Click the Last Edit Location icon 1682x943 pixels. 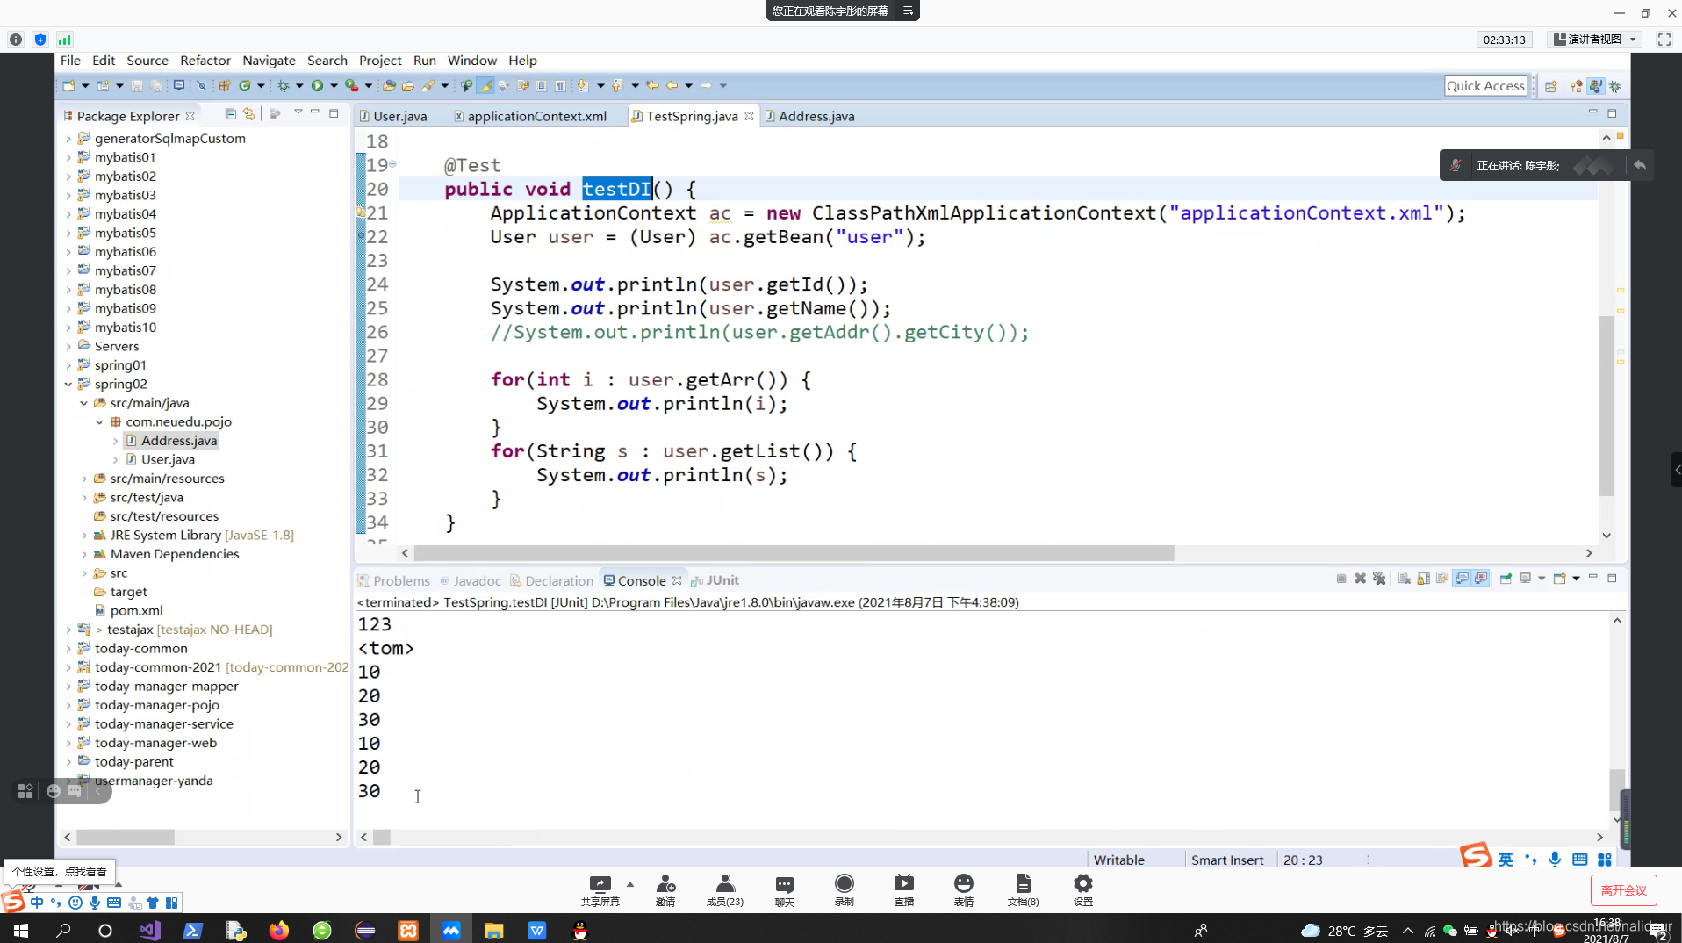click(x=652, y=86)
